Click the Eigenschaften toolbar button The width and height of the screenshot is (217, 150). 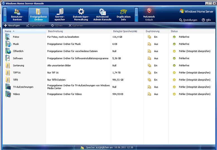point(36,25)
